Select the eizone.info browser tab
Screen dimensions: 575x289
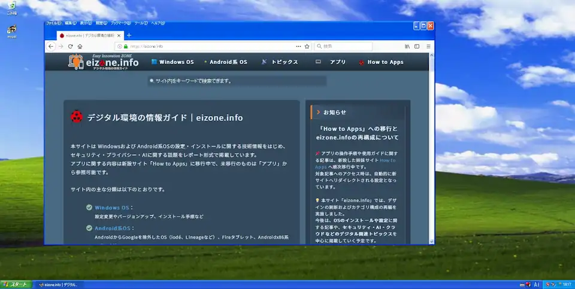[90, 35]
